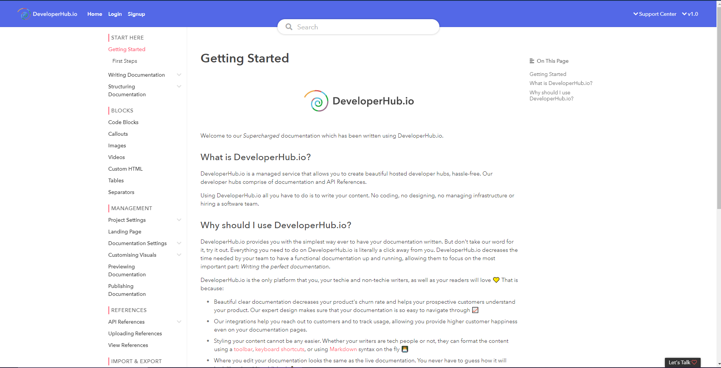The image size is (721, 368).
Task: Click the large DeveloperHub.io logo image
Action: click(359, 101)
